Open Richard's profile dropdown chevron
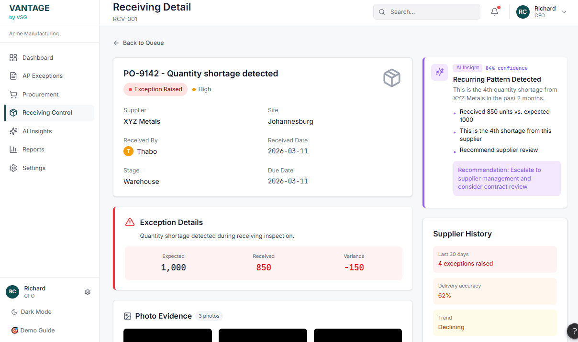Screen dimensions: 578x342 pos(564,12)
